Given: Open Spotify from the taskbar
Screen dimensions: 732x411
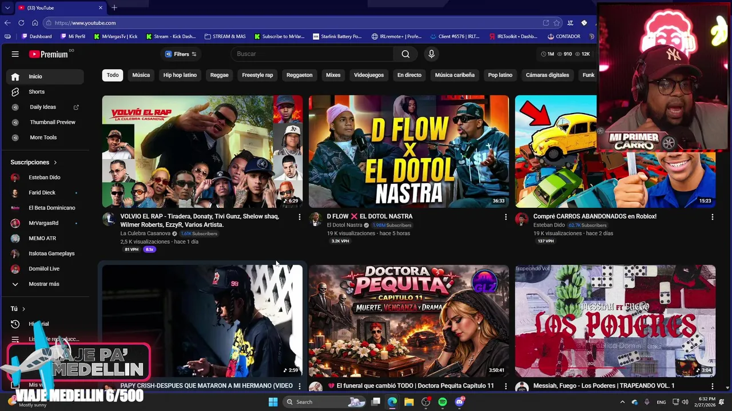Looking at the screenshot, I should [x=443, y=402].
